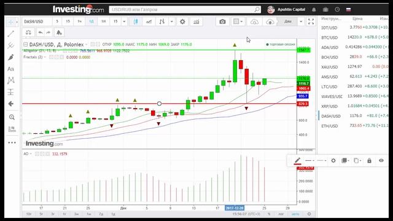
Task: Open the portfolio briefcase icon in header
Action: tap(325, 10)
